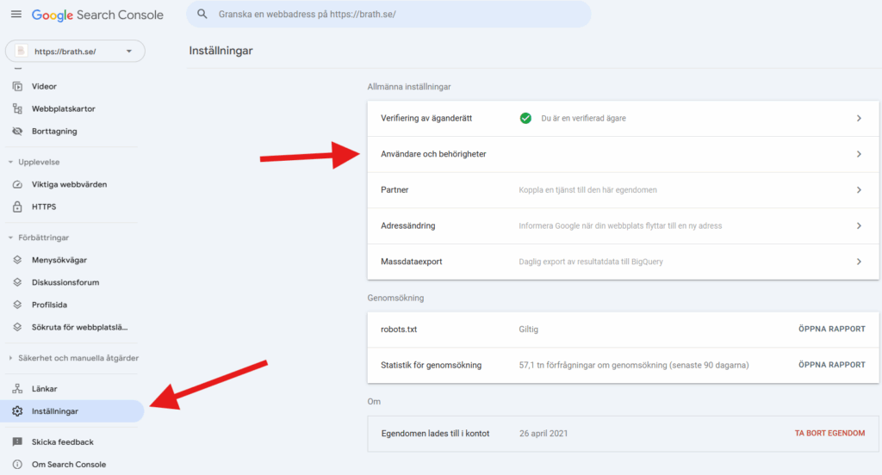This screenshot has height=475, width=882.
Task: Expand the Säkerhet och manuella åtgärder section
Action: (10, 358)
